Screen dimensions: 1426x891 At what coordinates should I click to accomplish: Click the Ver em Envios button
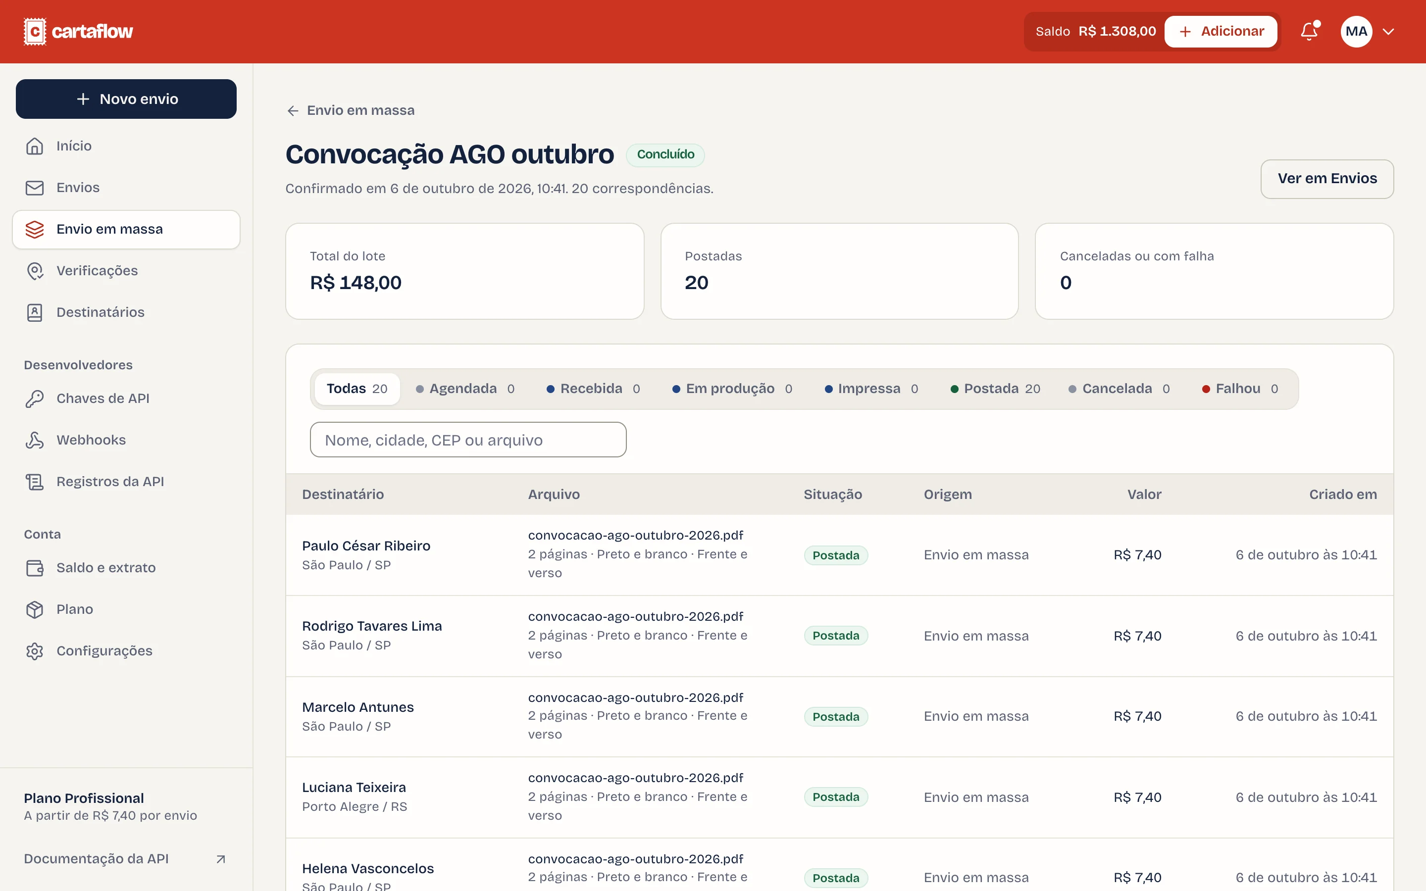1327,179
